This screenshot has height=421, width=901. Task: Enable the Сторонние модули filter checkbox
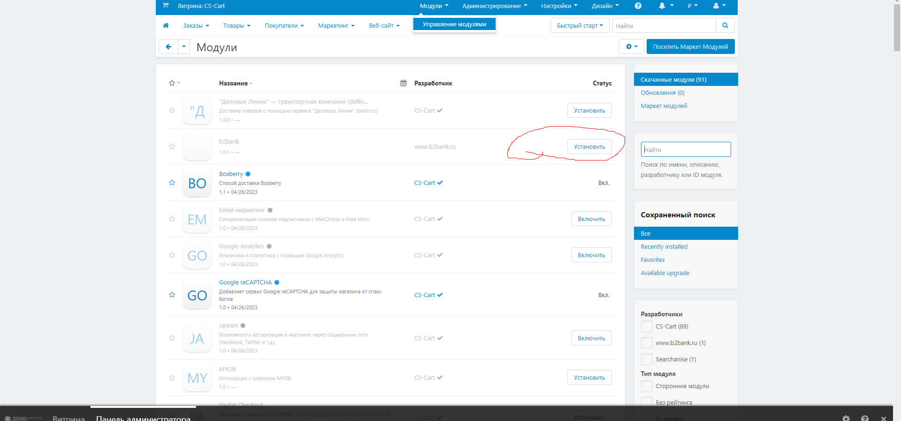[647, 386]
